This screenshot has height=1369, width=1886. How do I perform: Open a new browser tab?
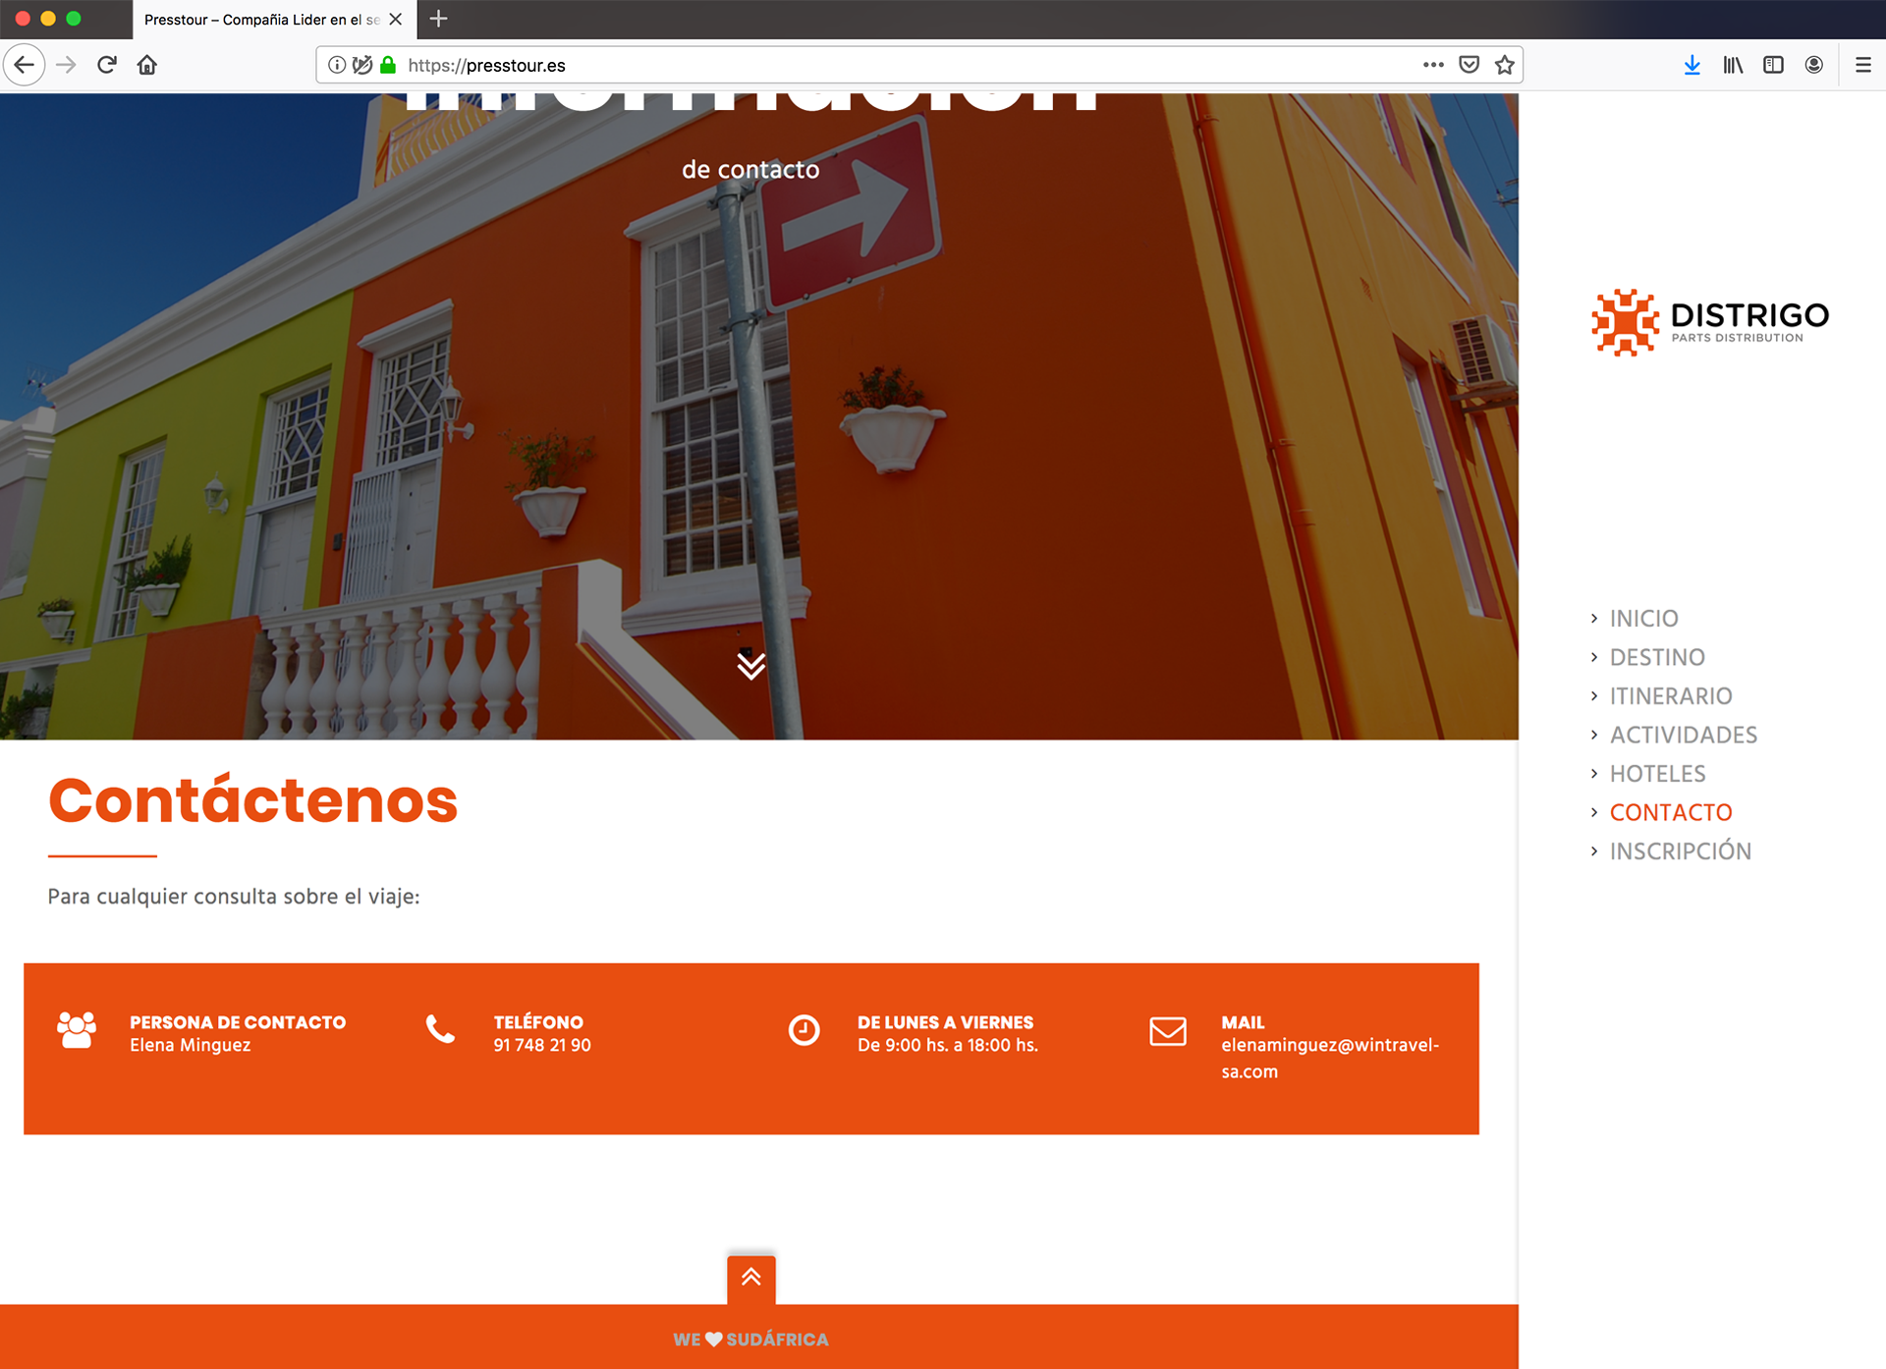pyautogui.click(x=439, y=19)
